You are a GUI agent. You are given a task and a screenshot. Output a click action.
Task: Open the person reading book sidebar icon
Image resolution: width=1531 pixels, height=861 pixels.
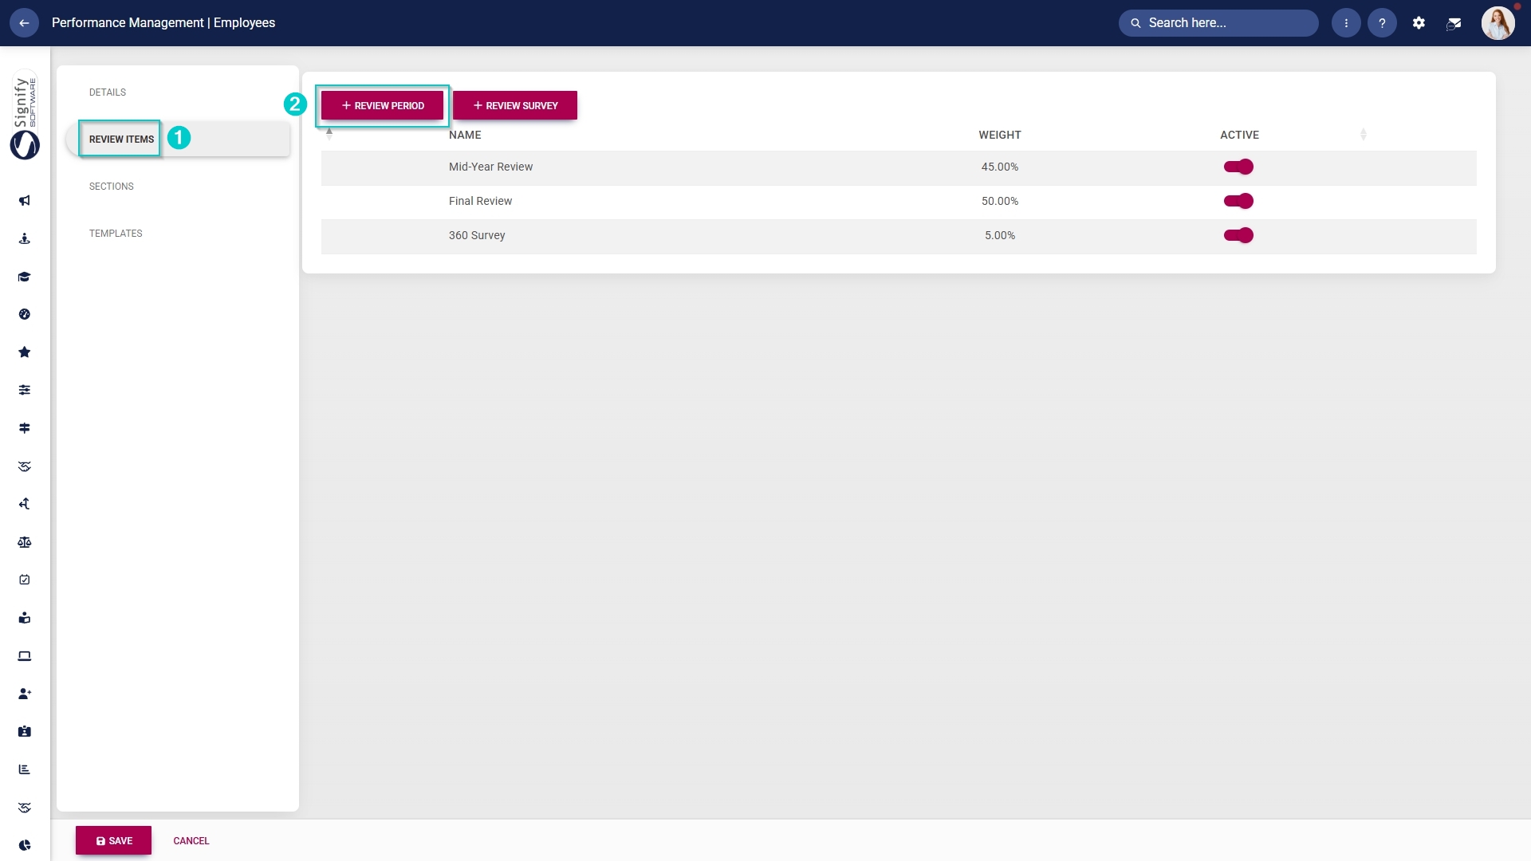25,618
